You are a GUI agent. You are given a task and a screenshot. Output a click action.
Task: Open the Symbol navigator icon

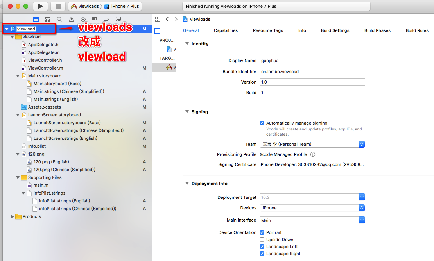pos(48,19)
